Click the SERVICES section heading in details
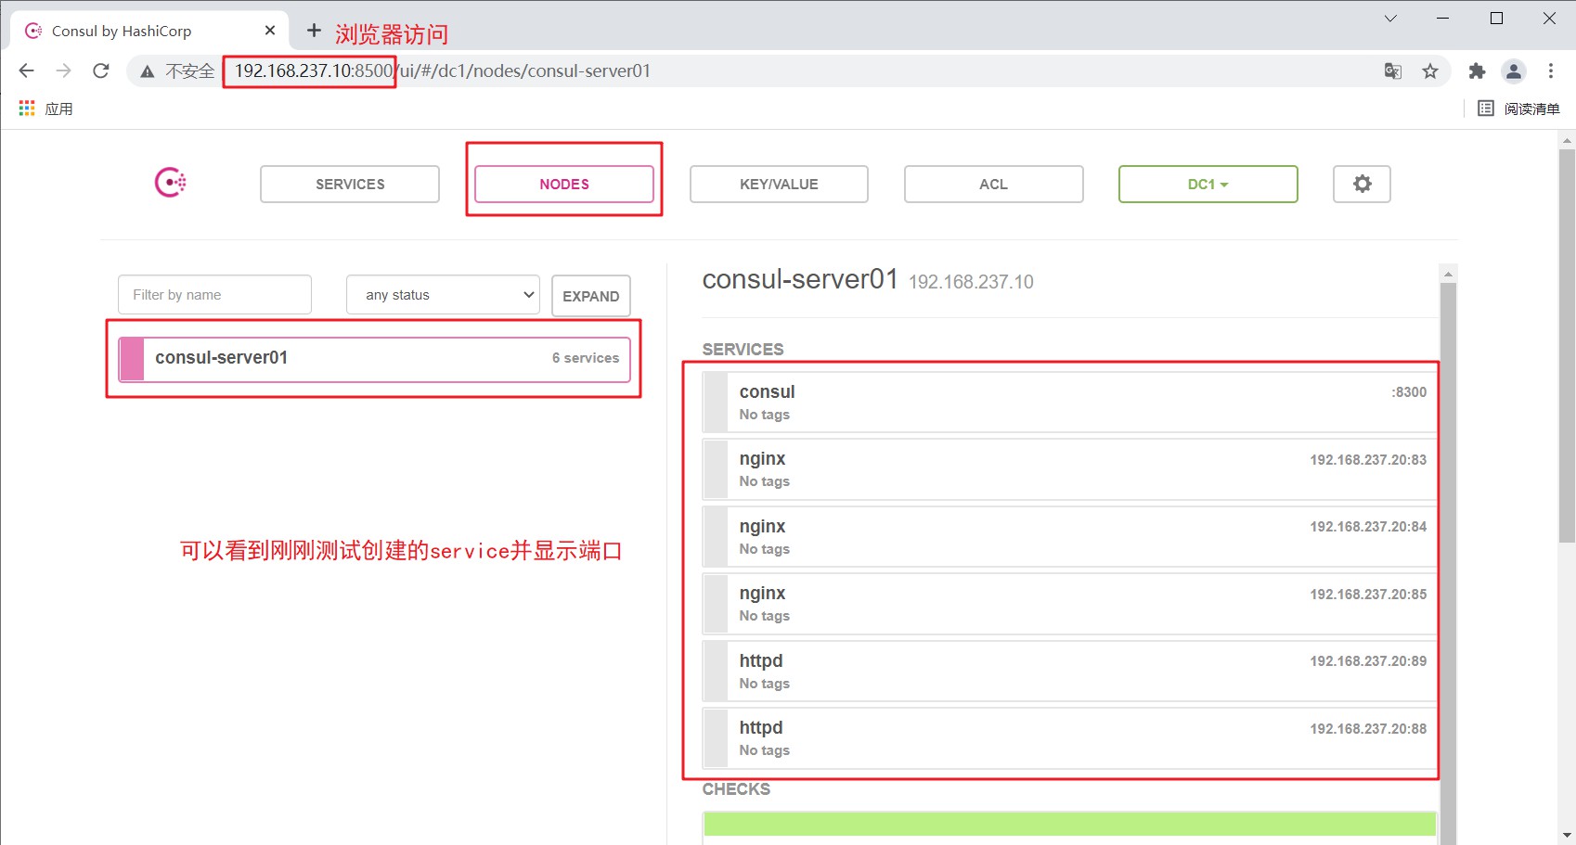The height and width of the screenshot is (845, 1576). click(743, 350)
